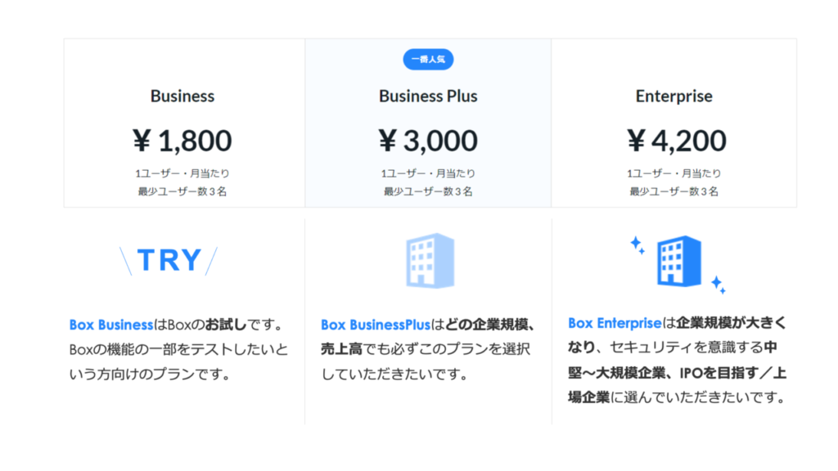Select the Business plan heading
The width and height of the screenshot is (838, 471).
[182, 96]
